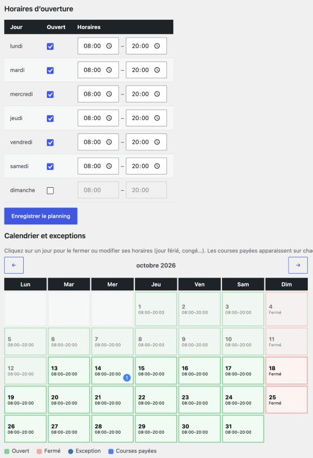
Task: Open clock picker for mardi start time
Action: pyautogui.click(x=109, y=70)
